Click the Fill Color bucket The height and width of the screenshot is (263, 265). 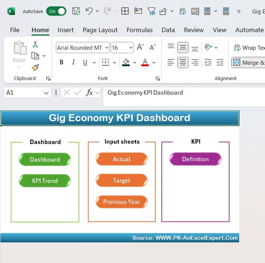point(126,62)
